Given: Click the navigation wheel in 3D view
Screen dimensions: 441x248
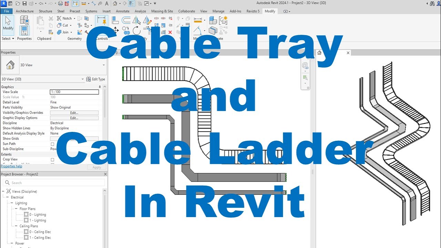Looking at the screenshot, I should 305,65.
